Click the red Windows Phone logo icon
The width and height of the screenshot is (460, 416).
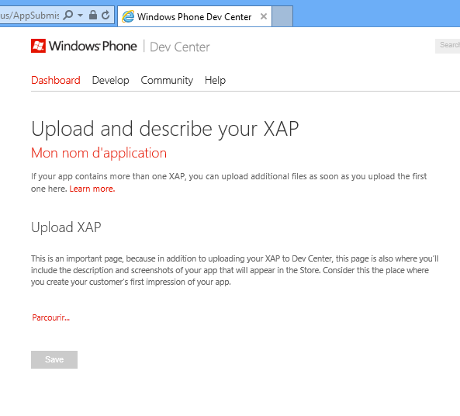(39, 46)
